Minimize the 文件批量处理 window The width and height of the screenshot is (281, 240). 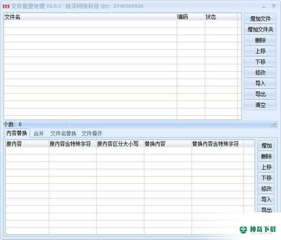coord(264,6)
